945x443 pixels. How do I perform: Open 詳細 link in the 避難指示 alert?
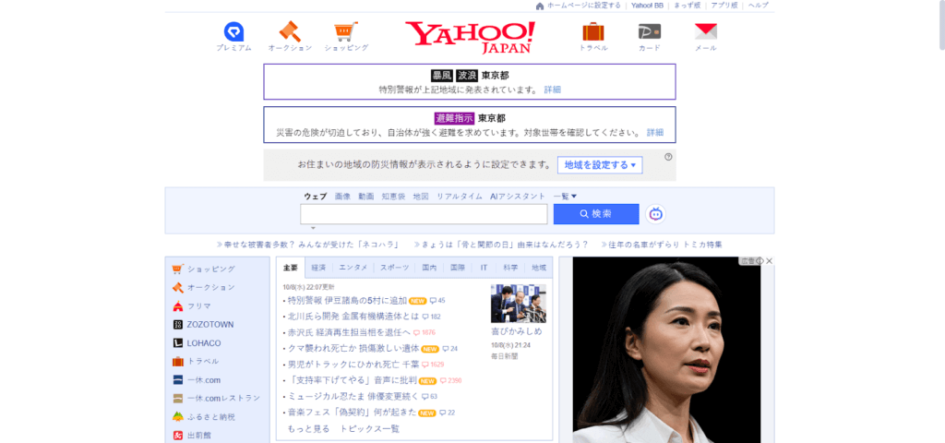coord(654,132)
